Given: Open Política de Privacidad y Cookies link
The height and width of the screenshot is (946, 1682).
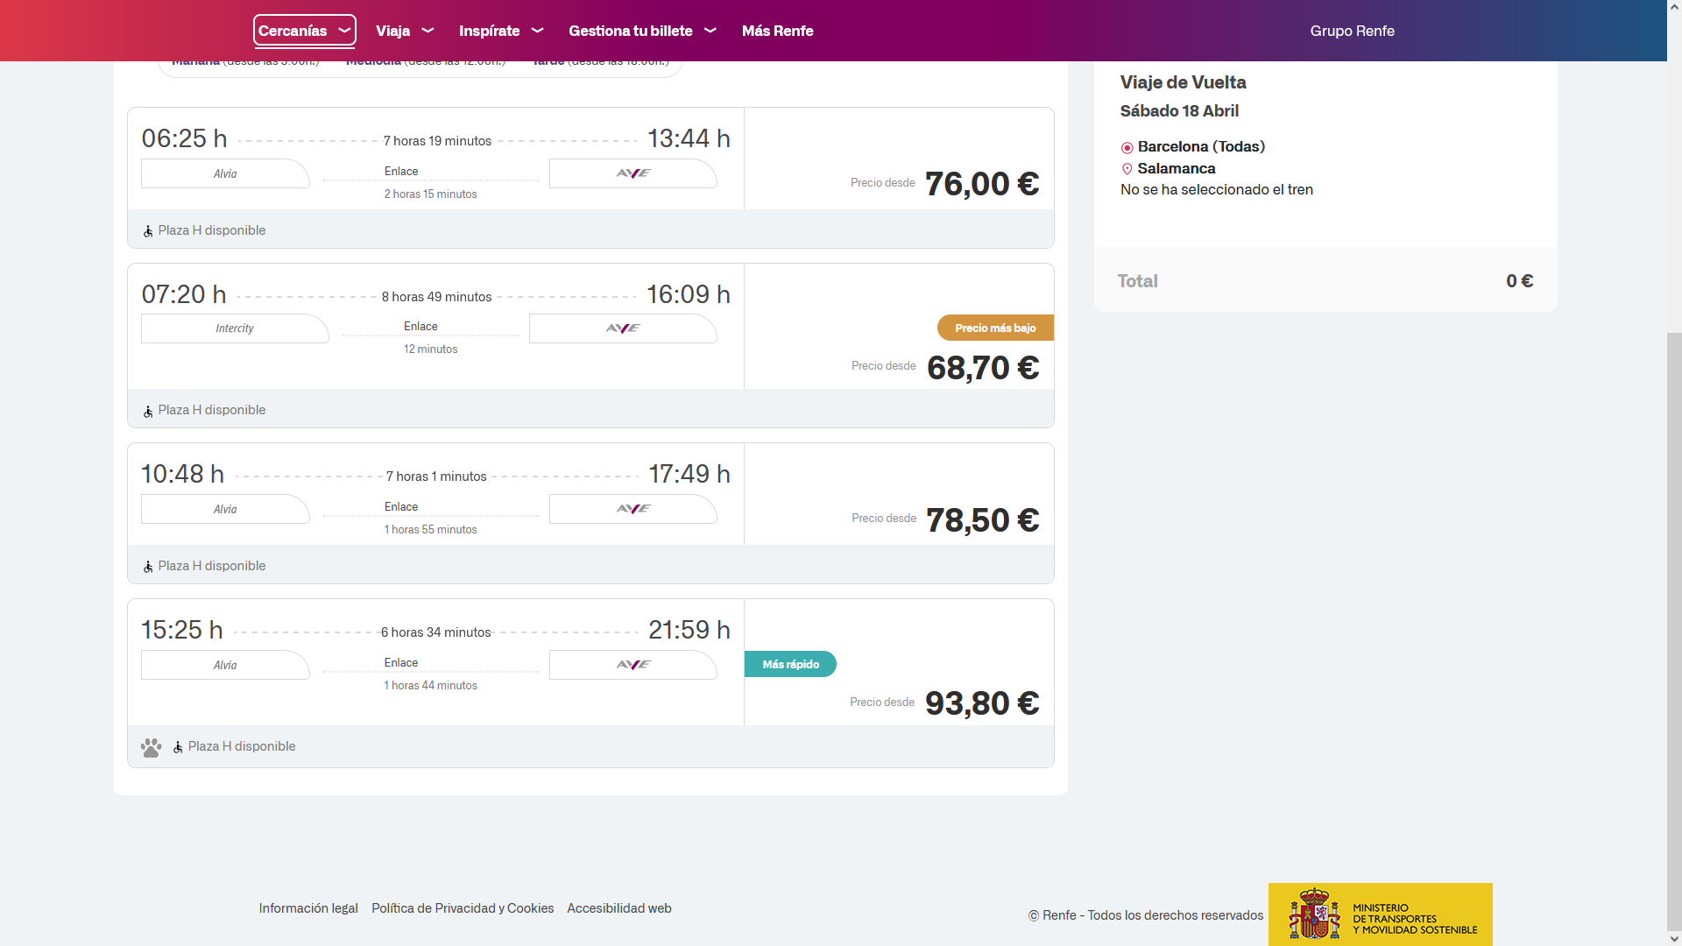Looking at the screenshot, I should pos(462,908).
